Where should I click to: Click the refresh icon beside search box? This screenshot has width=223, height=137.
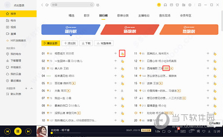47,5
